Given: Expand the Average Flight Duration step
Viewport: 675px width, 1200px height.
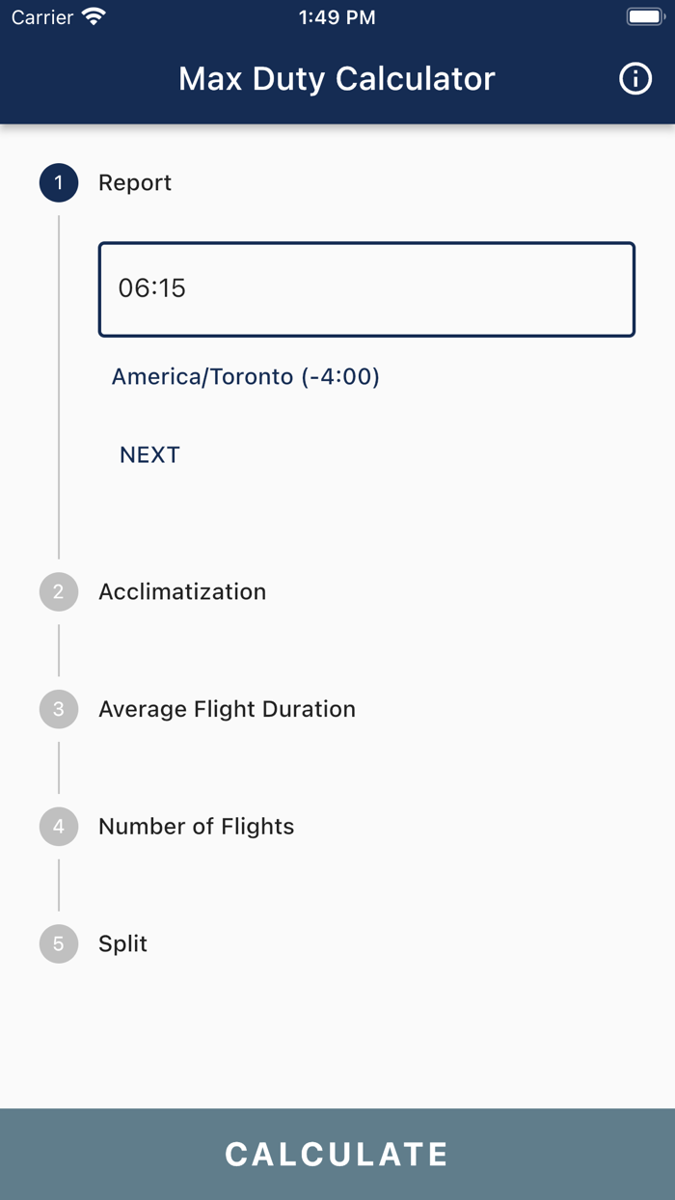Looking at the screenshot, I should point(227,709).
